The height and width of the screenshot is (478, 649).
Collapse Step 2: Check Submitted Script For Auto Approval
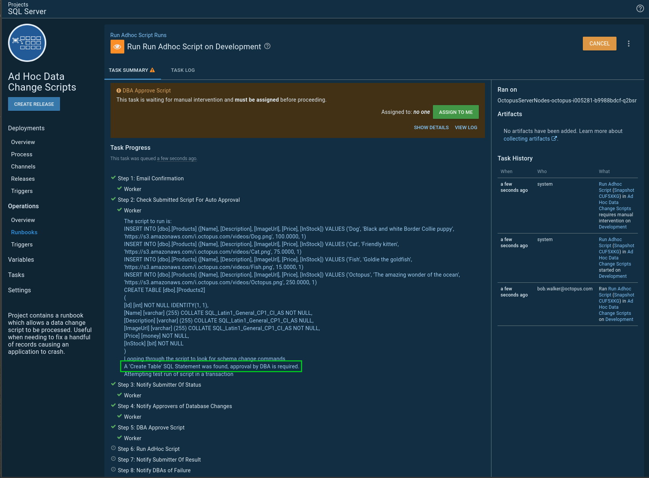tap(178, 200)
